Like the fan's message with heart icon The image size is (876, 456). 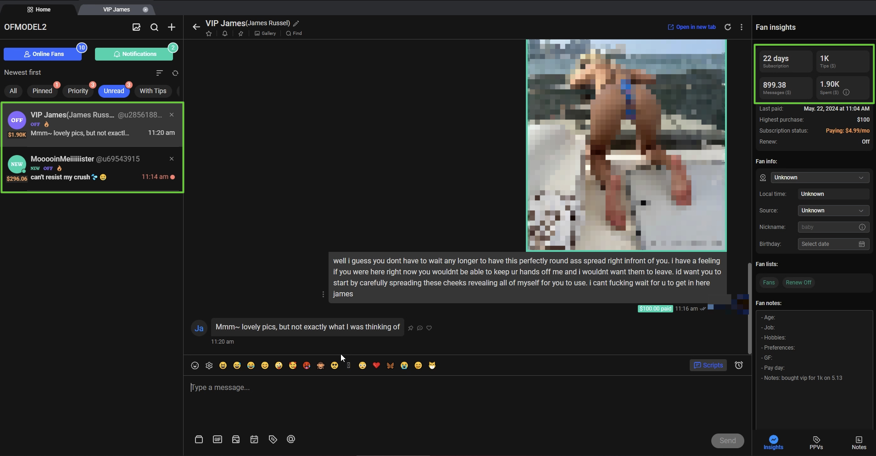click(x=429, y=328)
